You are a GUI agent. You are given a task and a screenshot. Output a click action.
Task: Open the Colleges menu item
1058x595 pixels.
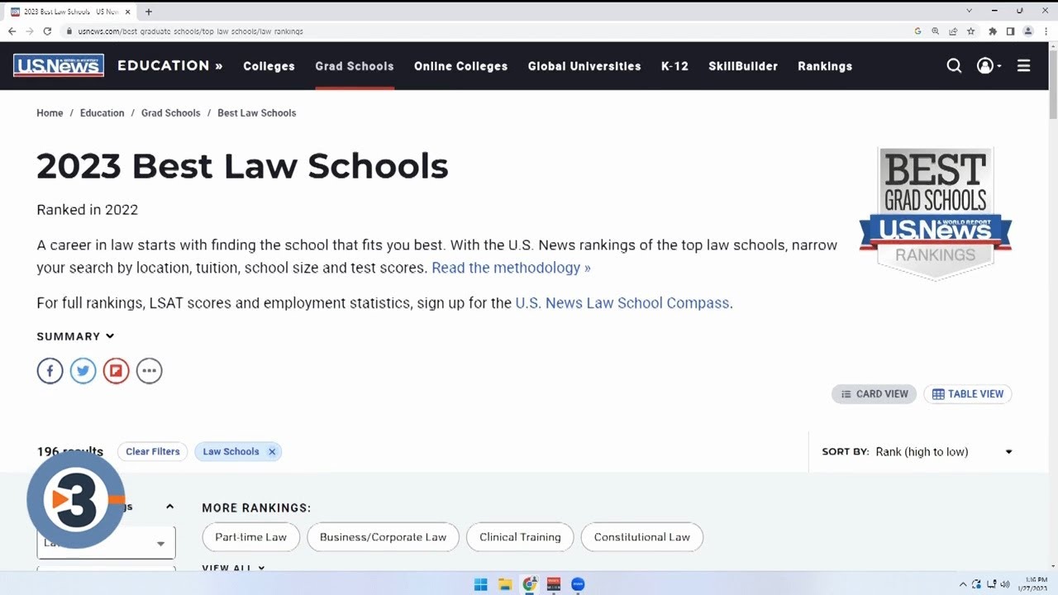[269, 66]
